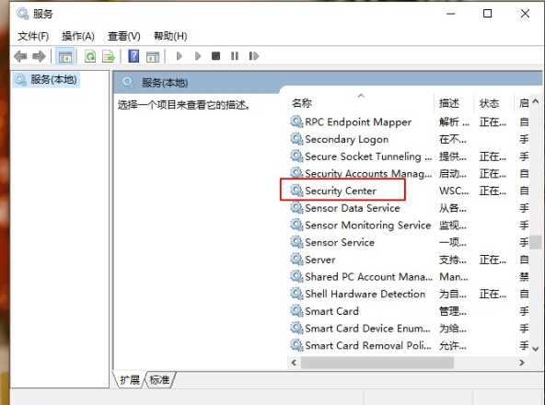Select the Sensor Monitoring Service row
Viewport: 545px width, 405px height.
pos(367,225)
